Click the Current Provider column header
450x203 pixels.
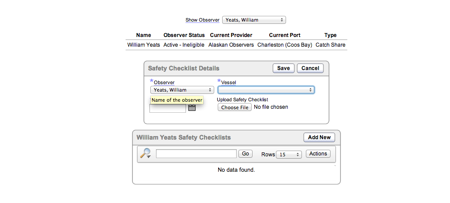(231, 35)
